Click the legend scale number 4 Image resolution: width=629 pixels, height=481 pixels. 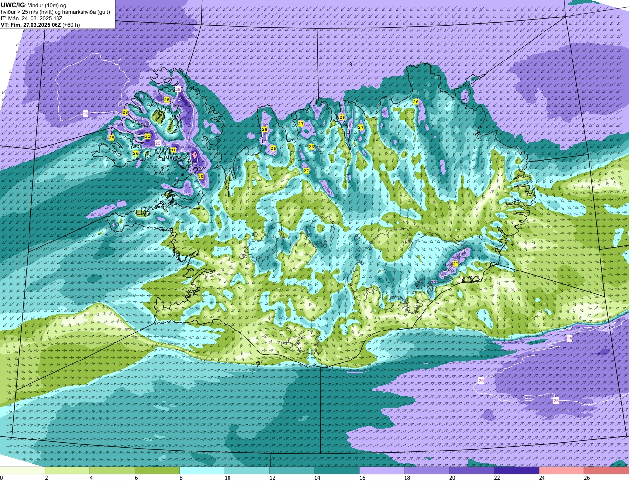[x=91, y=478]
